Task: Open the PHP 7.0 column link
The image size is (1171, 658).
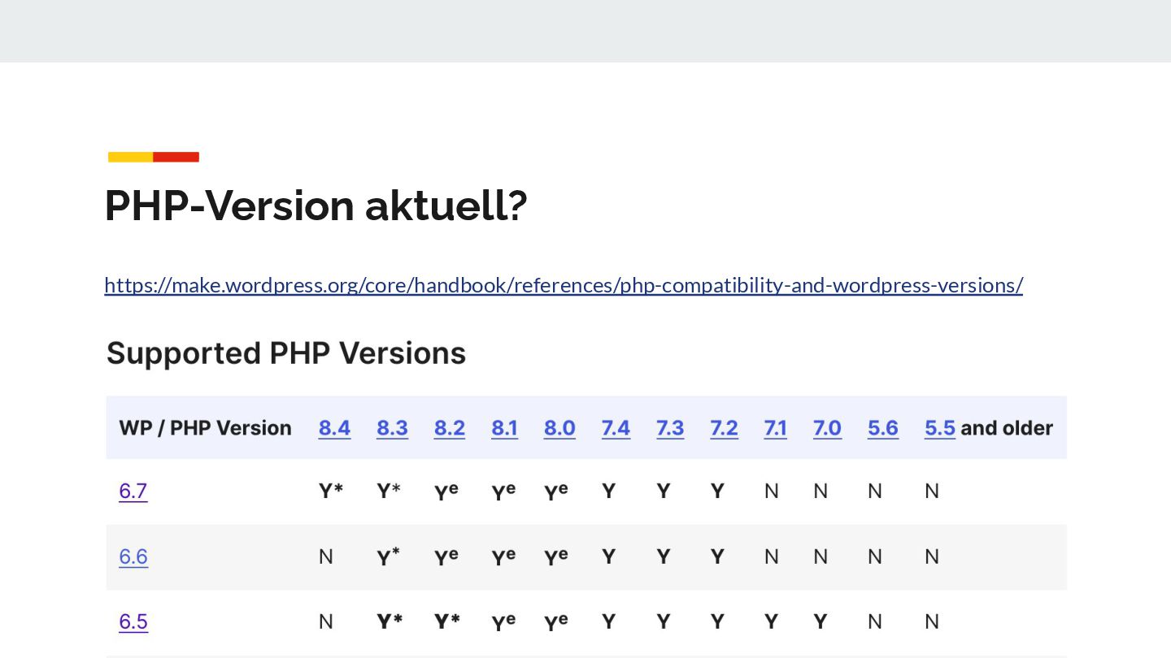Action: tap(827, 428)
